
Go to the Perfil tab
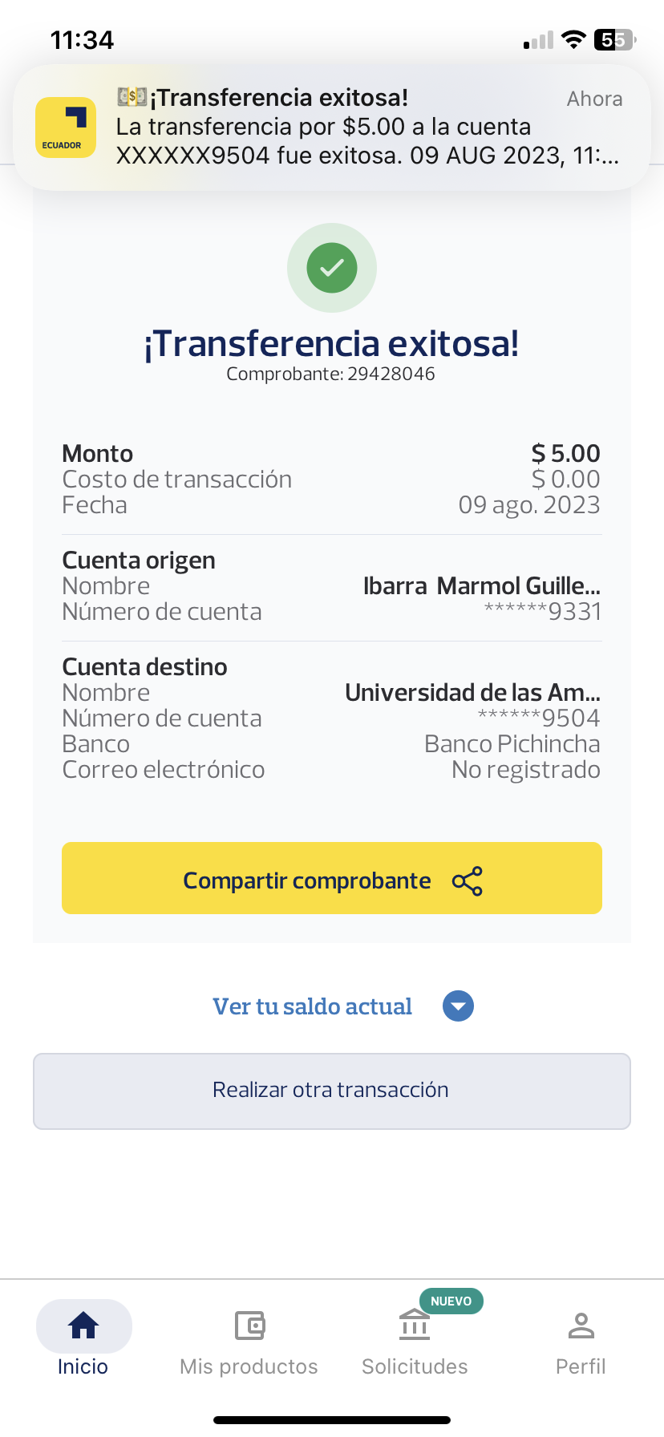[581, 1366]
